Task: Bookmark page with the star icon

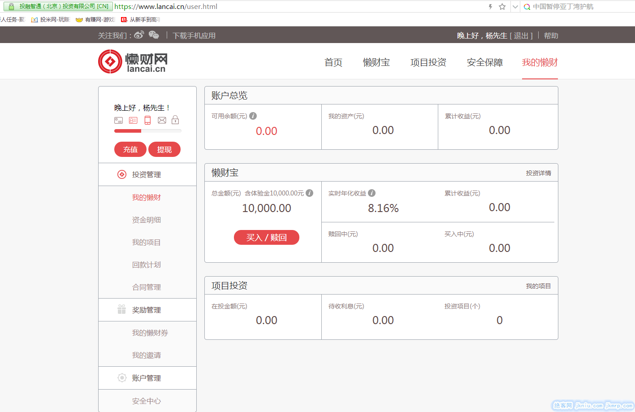Action: 502,7
